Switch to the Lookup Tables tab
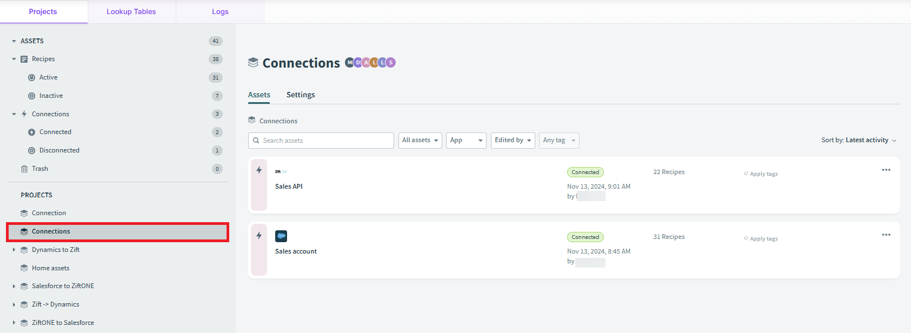 [x=131, y=12]
